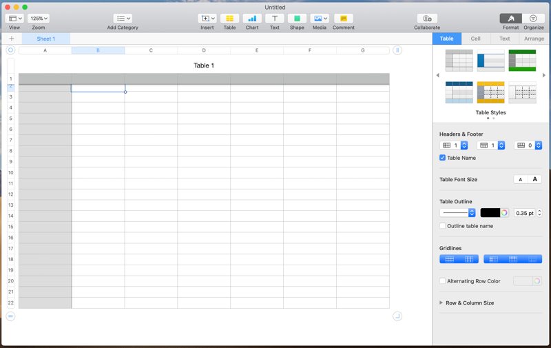Expand the Row & Column Size section
Viewport: 551px width, 348px height.
point(441,303)
